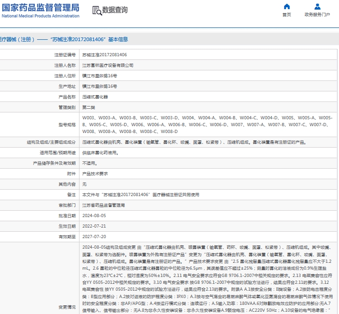Click the 型号规格 row label
Screen dimensions: 339x314
click(67, 125)
